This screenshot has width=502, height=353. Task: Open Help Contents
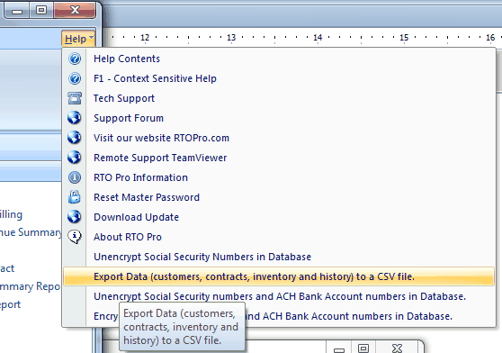point(279,59)
